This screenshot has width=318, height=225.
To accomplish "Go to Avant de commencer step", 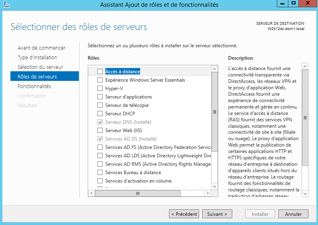I will tap(41, 48).
